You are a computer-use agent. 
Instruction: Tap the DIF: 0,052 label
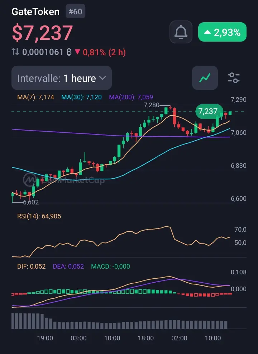[x=31, y=266]
